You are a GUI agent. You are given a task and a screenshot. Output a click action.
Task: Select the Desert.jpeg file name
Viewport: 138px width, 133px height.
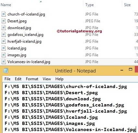point(17,21)
